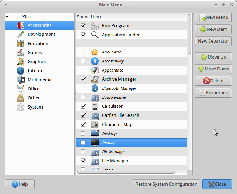237x194 pixels.
Task: Click the Archive Manager icon
Action: coord(95,79)
